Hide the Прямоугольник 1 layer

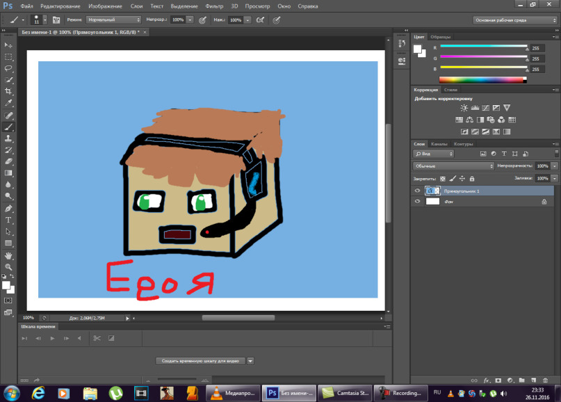(417, 191)
